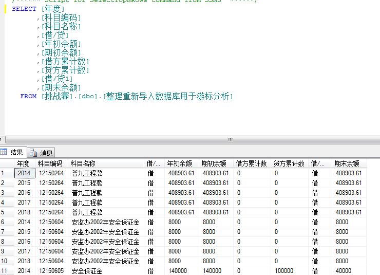This screenshot has width=380, height=275.
Task: Click the 40000 期末余额 cell
Action: 349,271
